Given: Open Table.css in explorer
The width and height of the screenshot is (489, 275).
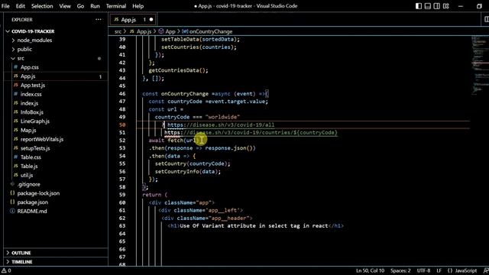Looking at the screenshot, I should tap(31, 157).
